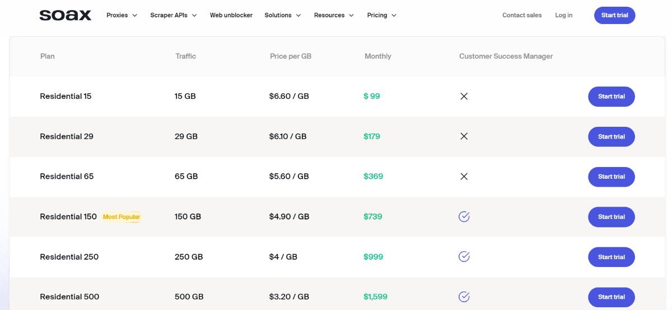The height and width of the screenshot is (310, 672).
Task: Click the Most Popular badge
Action: pyautogui.click(x=122, y=217)
